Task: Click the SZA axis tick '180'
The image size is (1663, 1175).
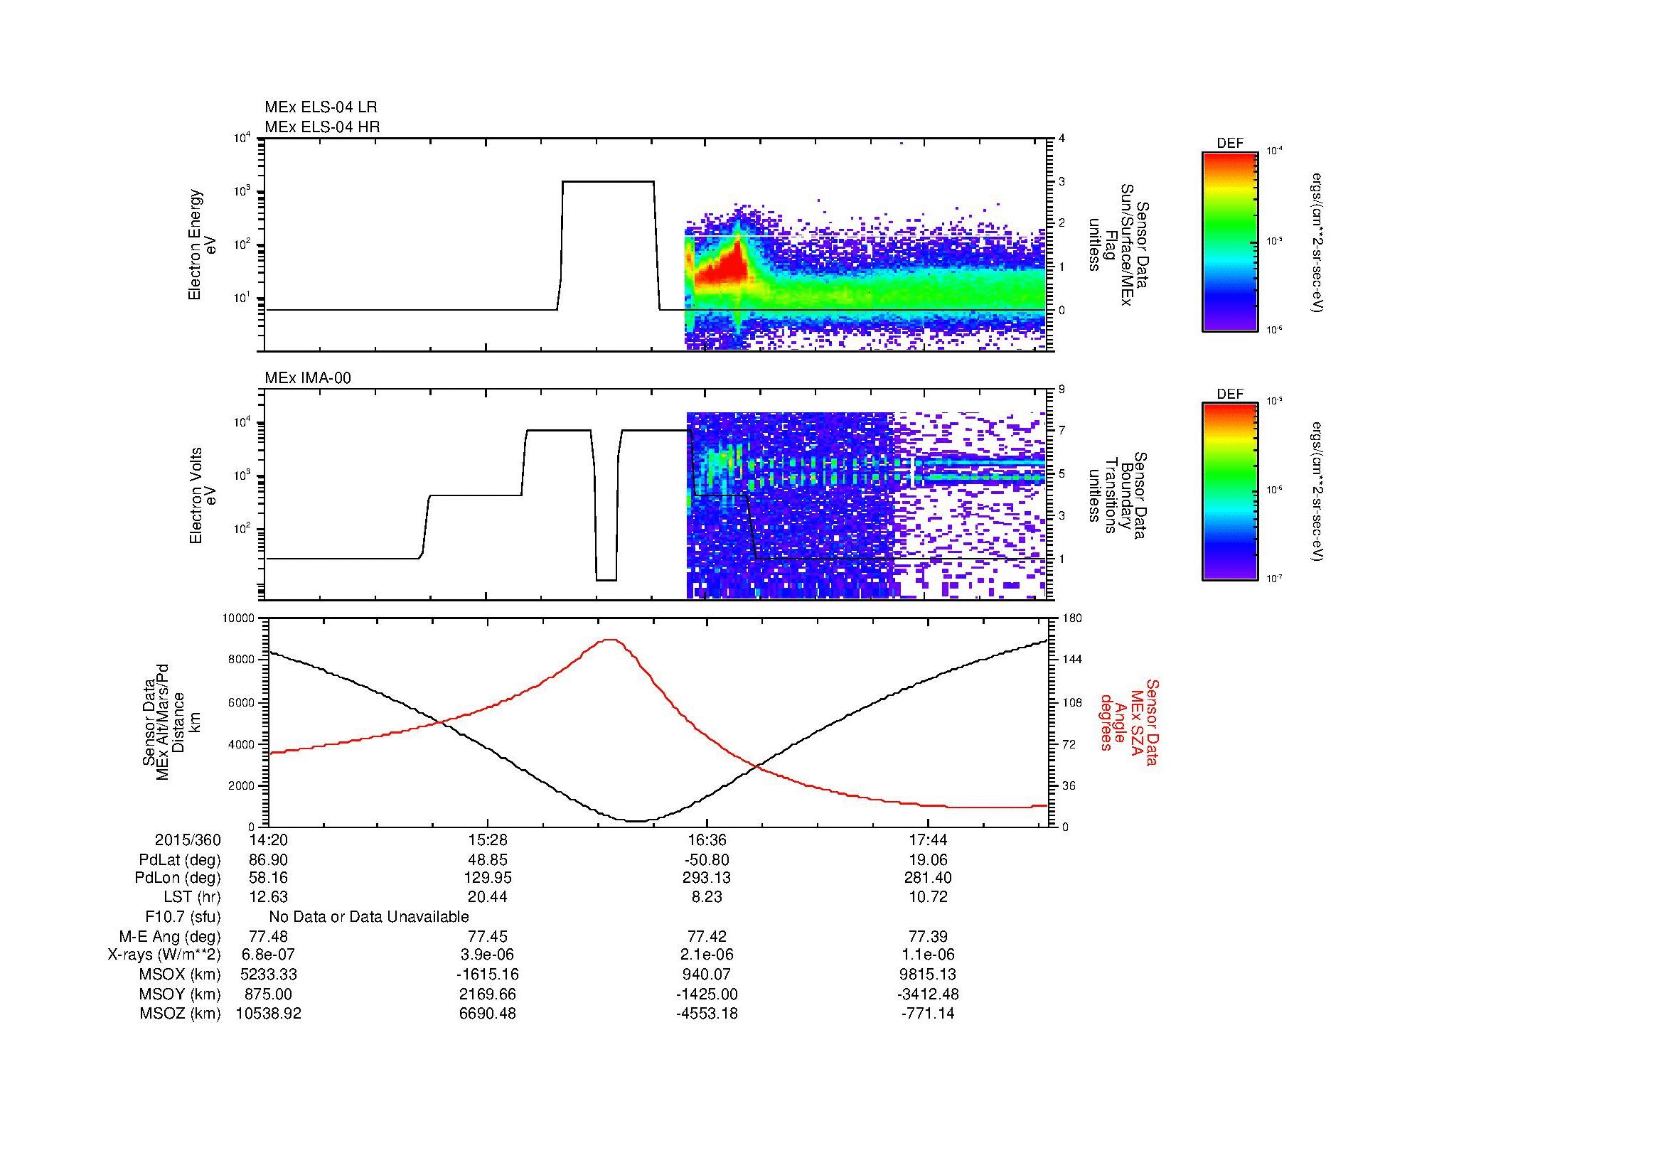Action: point(1072,618)
